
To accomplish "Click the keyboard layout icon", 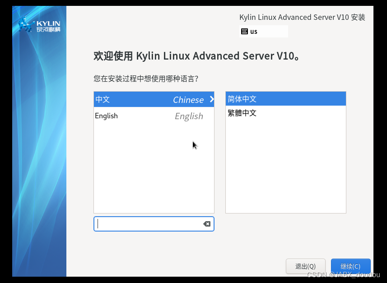I will click(x=244, y=31).
